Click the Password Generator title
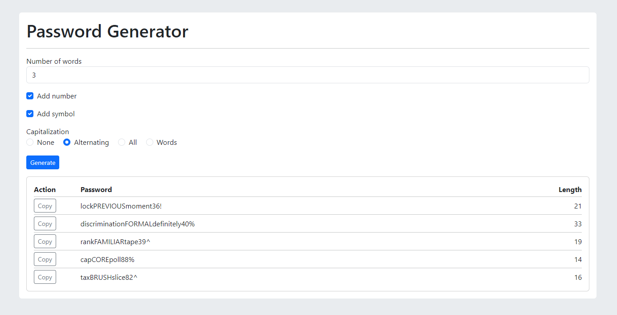This screenshot has height=315, width=617. [x=107, y=31]
